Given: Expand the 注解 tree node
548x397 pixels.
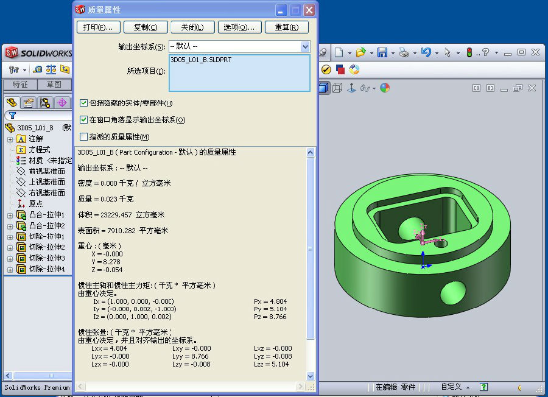Looking at the screenshot, I should tap(10, 139).
